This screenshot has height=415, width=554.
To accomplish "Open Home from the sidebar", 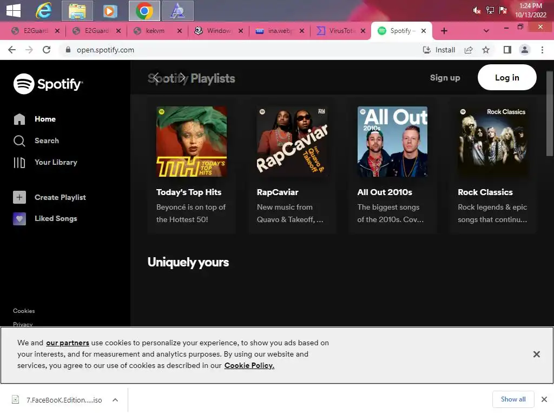I will coord(35,119).
